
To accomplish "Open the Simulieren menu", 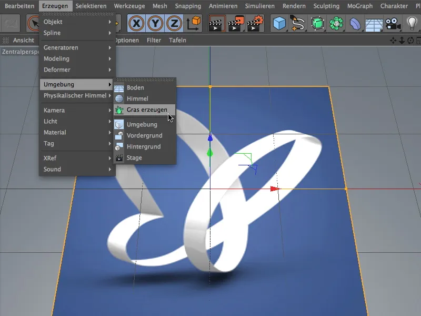I will (260, 6).
